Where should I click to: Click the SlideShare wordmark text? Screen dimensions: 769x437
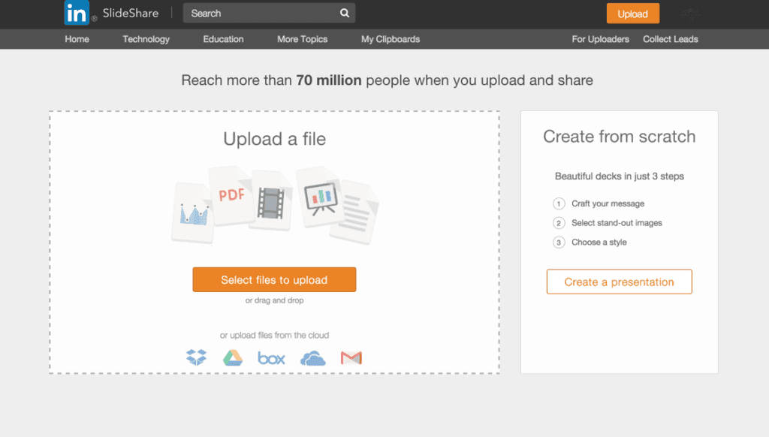click(131, 14)
